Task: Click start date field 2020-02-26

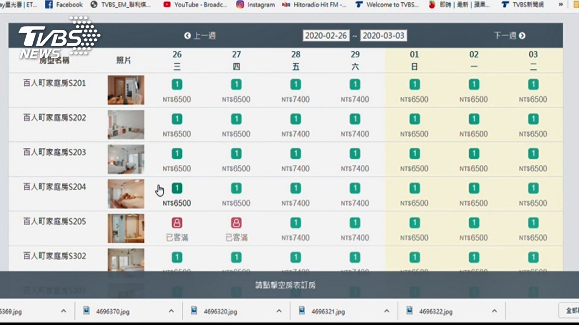Action: 326,35
